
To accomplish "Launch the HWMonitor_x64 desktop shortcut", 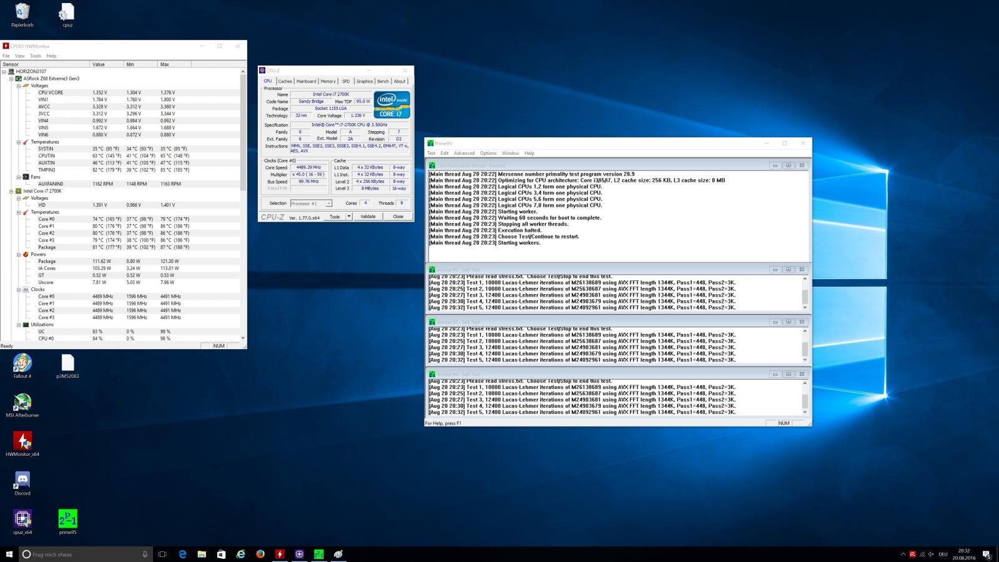I will pyautogui.click(x=22, y=444).
